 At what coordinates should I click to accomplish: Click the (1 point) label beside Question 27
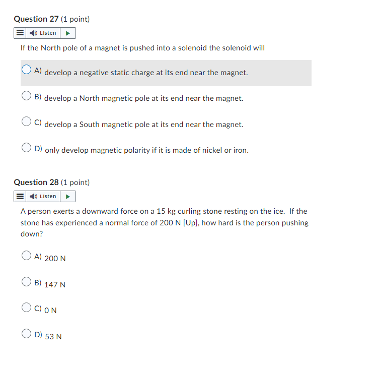point(75,19)
